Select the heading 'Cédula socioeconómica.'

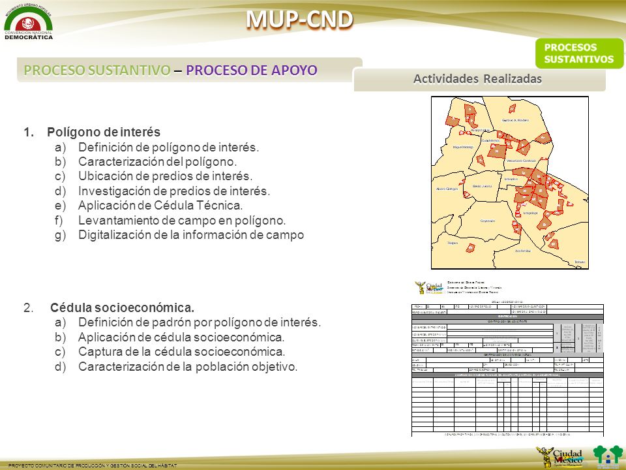122,307
